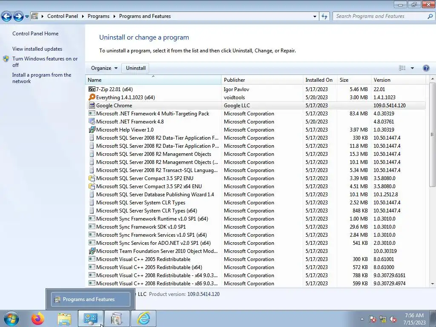Select Programs and Features breadcrumb
Screen dimensions: 436x327
coord(145,16)
